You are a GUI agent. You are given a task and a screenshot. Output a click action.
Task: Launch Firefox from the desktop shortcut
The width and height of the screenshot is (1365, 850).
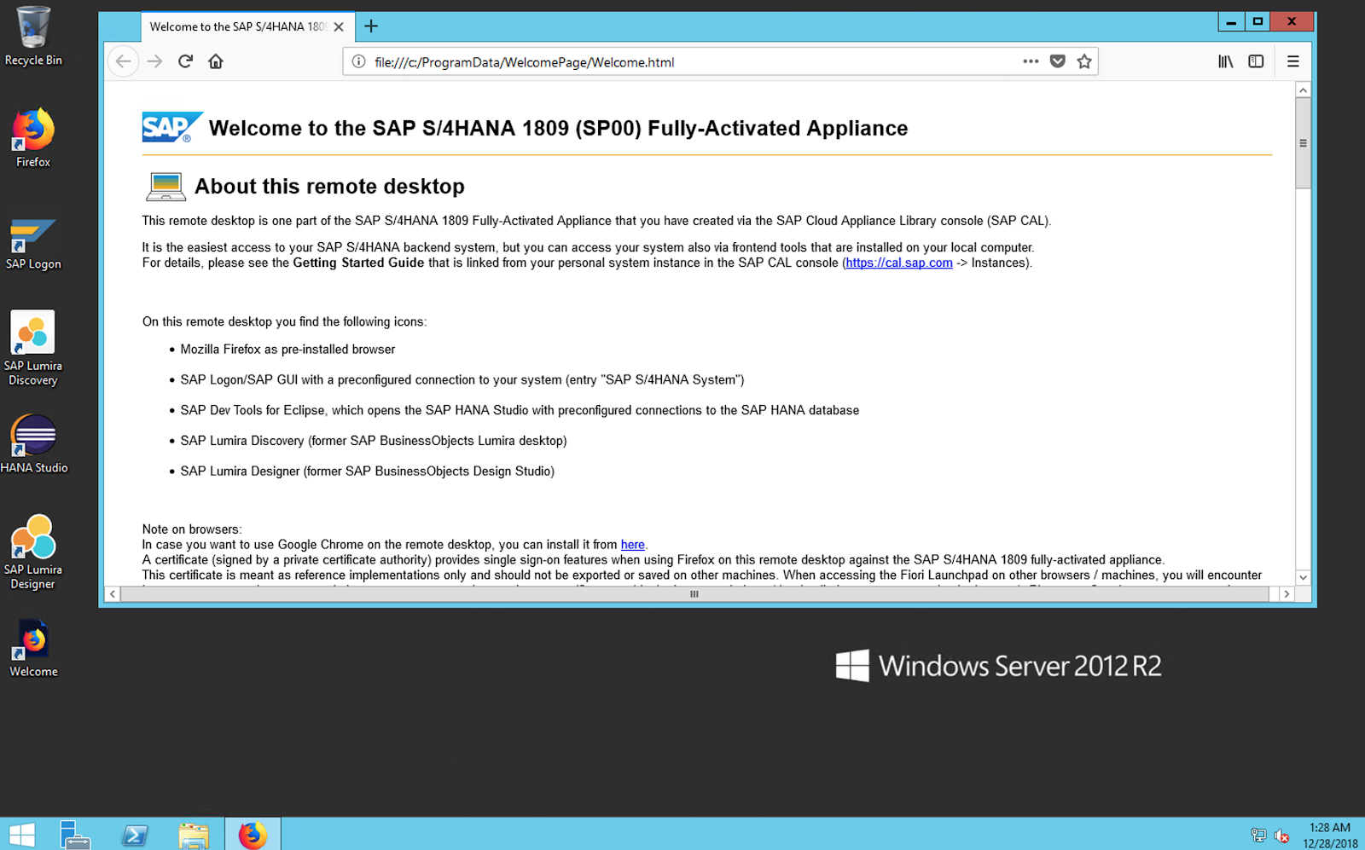click(33, 138)
